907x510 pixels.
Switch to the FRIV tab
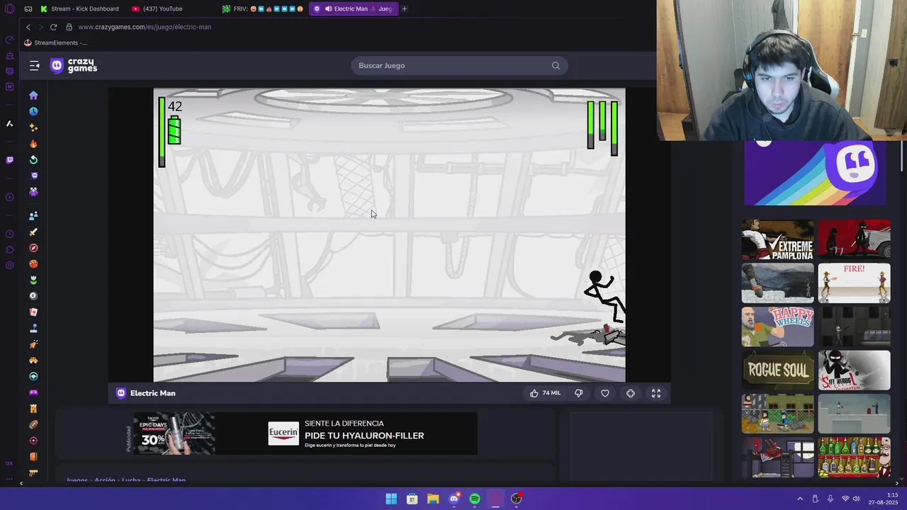(263, 8)
